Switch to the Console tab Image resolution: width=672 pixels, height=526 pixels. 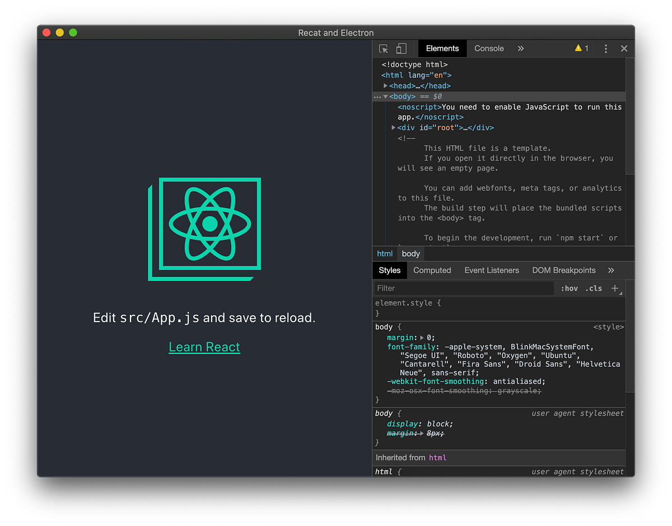click(489, 48)
